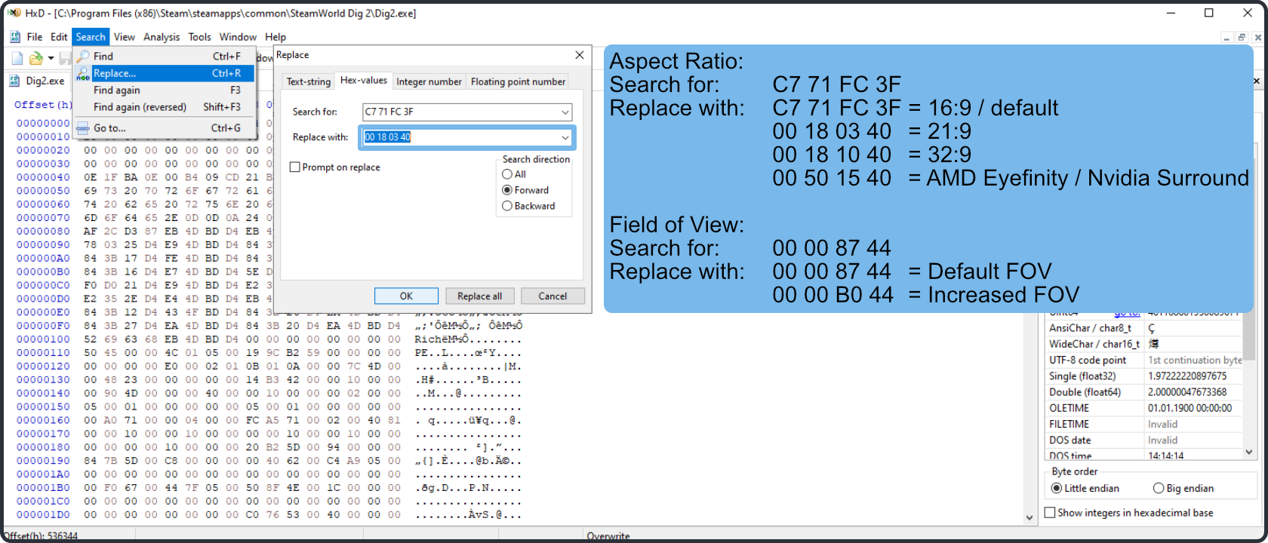Choose Find again menu entry

point(164,90)
